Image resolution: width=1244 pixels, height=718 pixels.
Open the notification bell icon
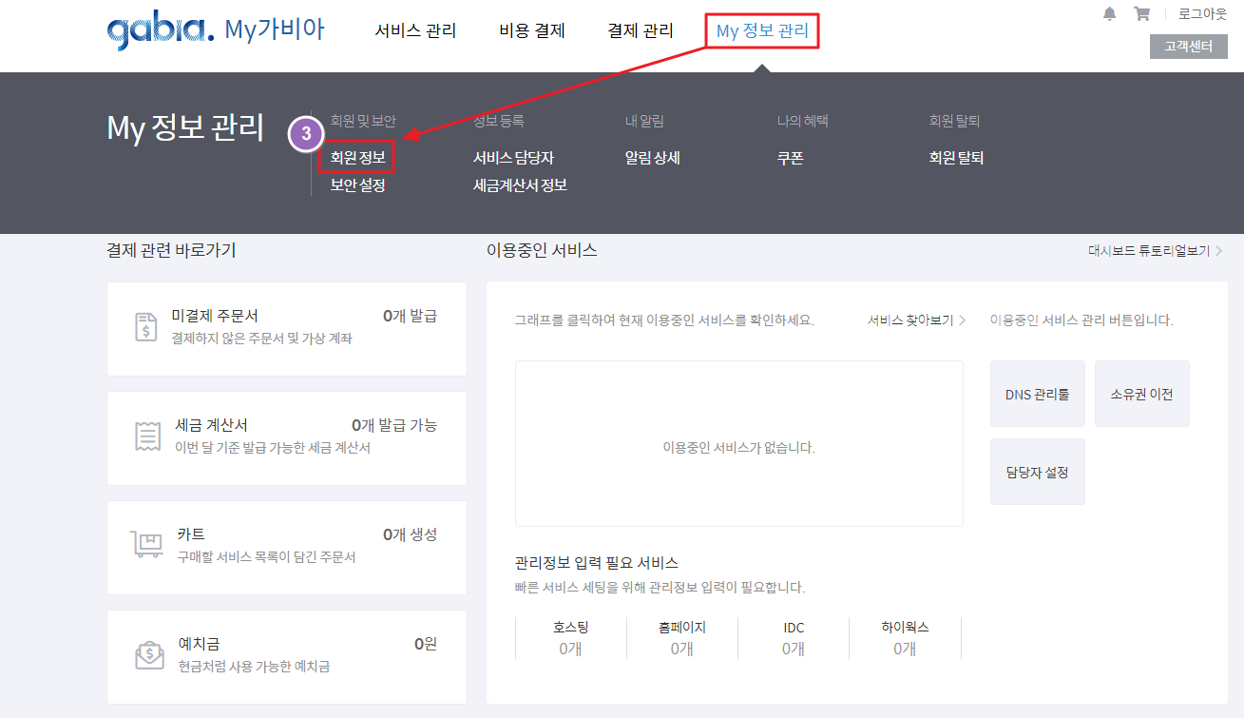(x=1109, y=13)
